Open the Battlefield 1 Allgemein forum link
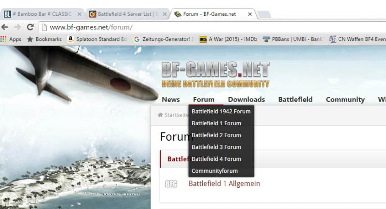The image size is (386, 209). (224, 183)
